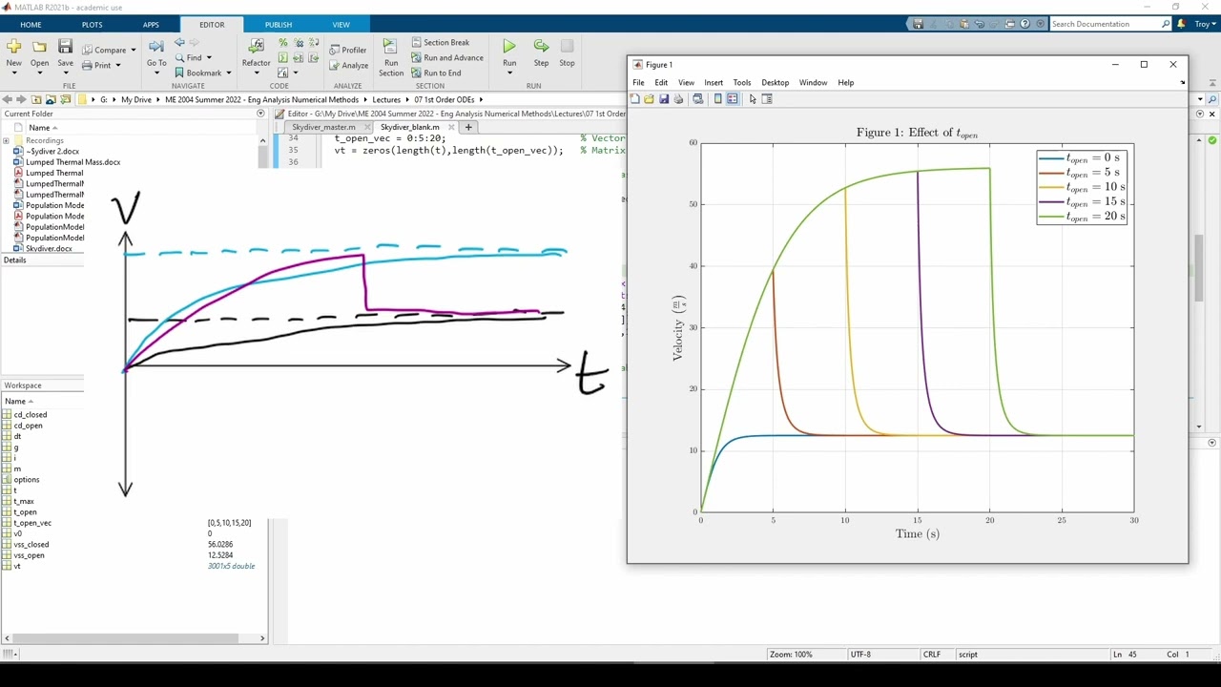
Task: Click Run to End
Action: click(436, 73)
